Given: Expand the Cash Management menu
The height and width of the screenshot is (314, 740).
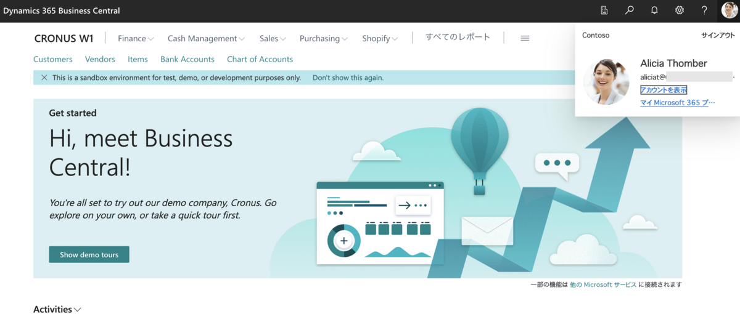Looking at the screenshot, I should [x=206, y=38].
